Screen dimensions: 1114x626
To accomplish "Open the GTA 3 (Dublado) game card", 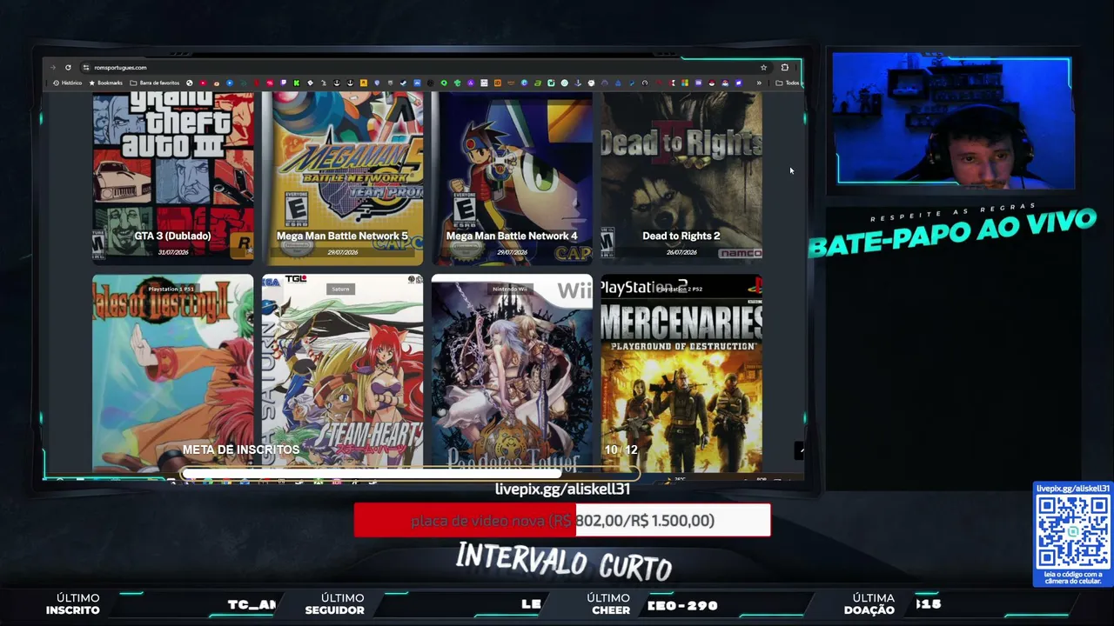I will pyautogui.click(x=173, y=177).
